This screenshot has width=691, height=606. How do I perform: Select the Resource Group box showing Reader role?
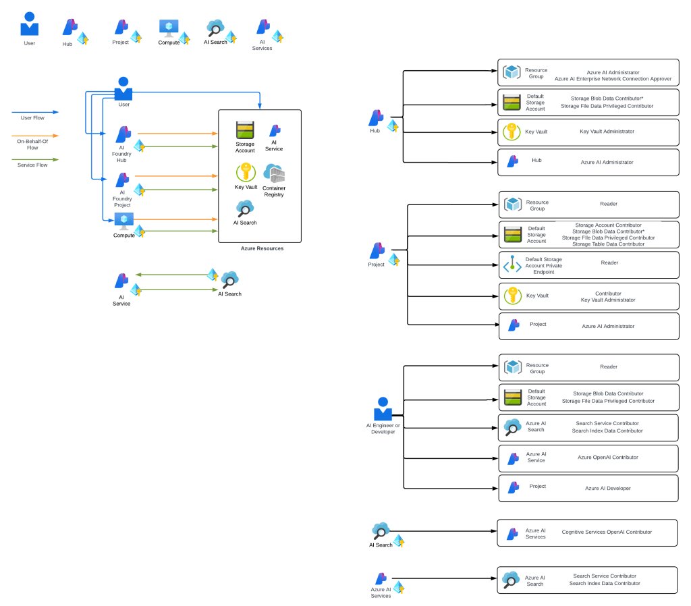[588, 204]
